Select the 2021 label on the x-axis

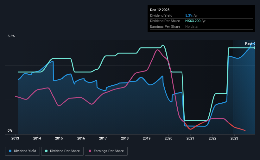190,138
